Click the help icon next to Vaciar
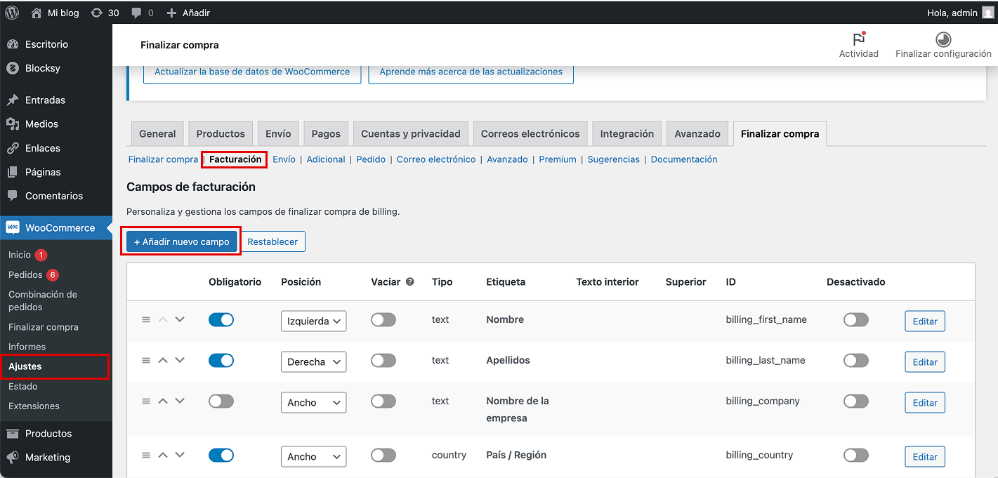 click(x=410, y=281)
